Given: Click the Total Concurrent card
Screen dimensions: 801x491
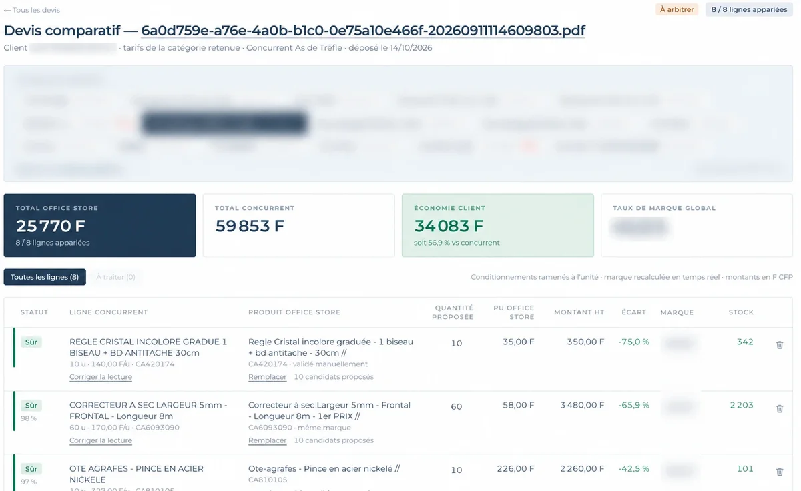Looking at the screenshot, I should 298,225.
